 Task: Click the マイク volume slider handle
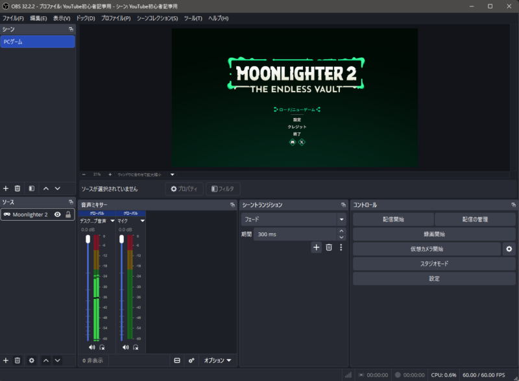[121, 239]
